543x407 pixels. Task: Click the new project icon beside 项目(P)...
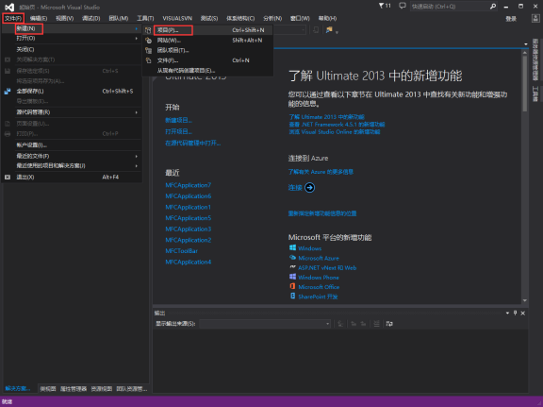click(148, 30)
